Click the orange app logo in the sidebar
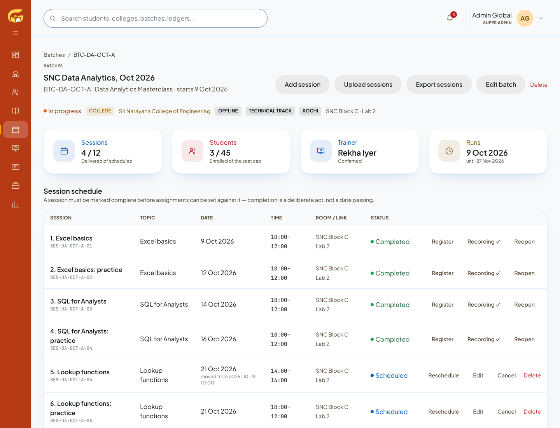This screenshot has height=428, width=560. tap(16, 16)
